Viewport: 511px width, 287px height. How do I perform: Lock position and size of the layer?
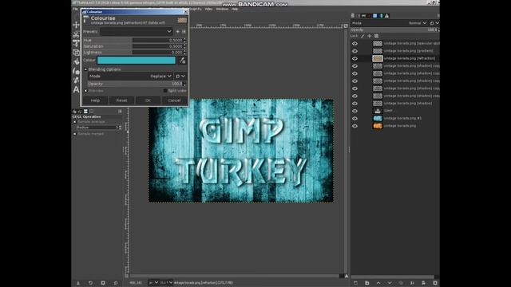(369, 36)
